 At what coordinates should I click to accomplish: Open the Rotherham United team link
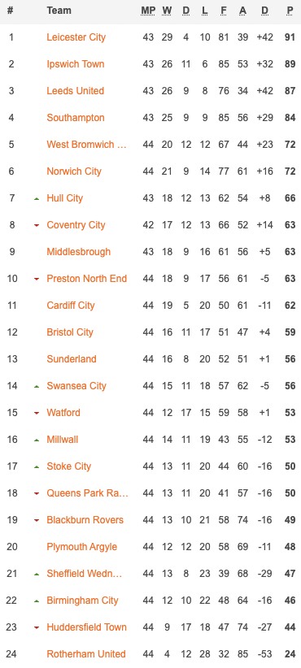coord(86,654)
